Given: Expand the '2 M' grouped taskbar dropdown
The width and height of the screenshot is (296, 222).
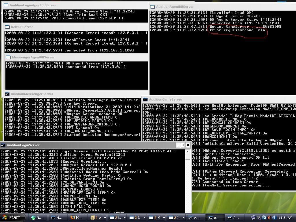Looking at the screenshot, I should coord(164,218).
